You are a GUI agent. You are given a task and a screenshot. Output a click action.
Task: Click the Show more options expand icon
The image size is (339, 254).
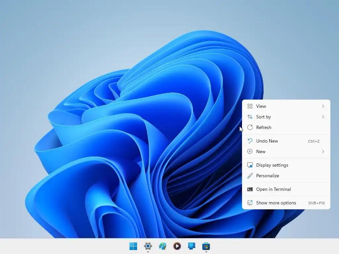tap(250, 203)
